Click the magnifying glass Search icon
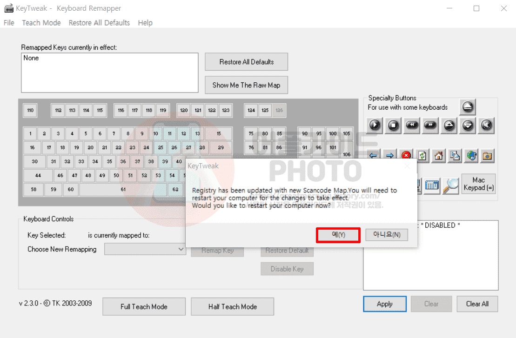The height and width of the screenshot is (338, 516). click(x=450, y=186)
